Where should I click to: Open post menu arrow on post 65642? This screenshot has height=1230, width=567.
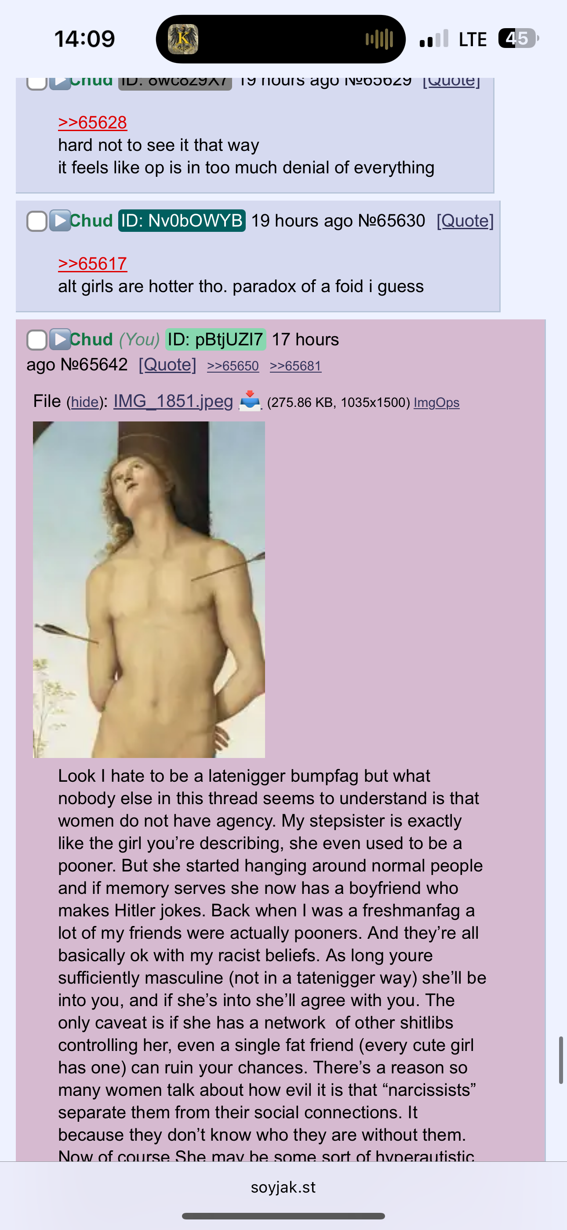[x=60, y=340]
